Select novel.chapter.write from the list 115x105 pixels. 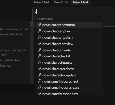tap(69, 50)
